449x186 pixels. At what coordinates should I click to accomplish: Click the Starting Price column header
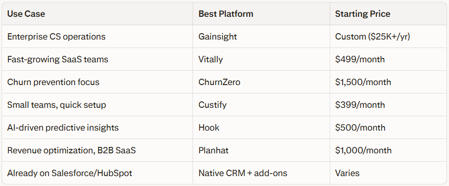coord(388,14)
